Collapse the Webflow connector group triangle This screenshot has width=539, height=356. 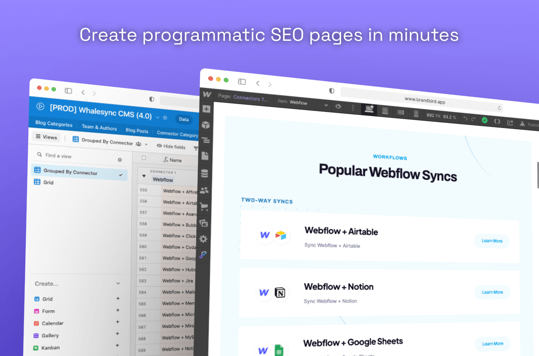coord(144,176)
